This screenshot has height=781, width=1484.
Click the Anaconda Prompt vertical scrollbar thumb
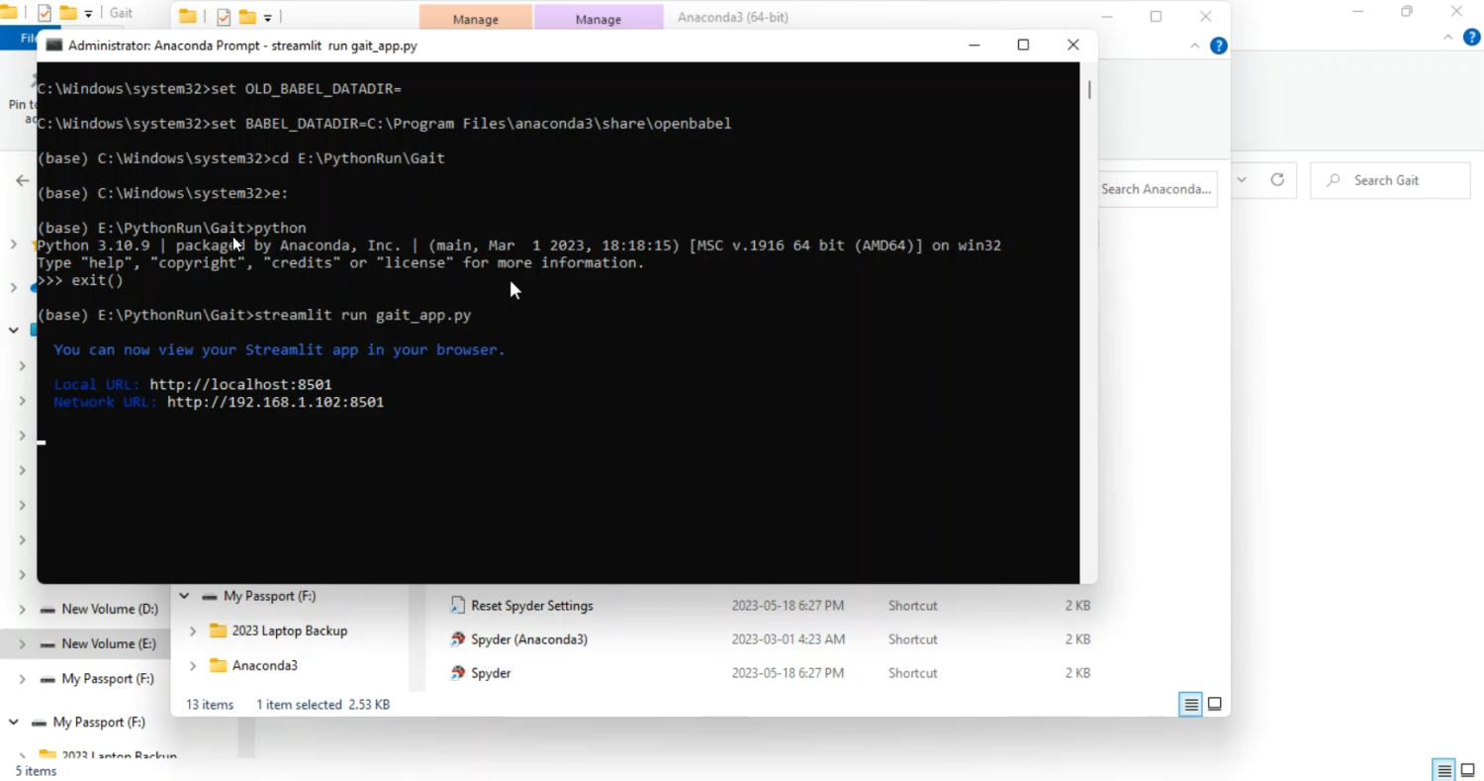(x=1089, y=89)
